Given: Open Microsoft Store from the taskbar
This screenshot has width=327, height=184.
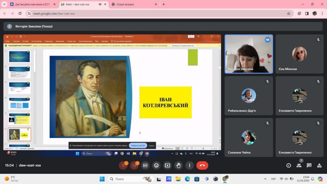Looking at the screenshot, I should point(197,179).
